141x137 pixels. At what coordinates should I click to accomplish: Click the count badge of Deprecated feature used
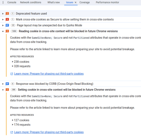(13, 14)
